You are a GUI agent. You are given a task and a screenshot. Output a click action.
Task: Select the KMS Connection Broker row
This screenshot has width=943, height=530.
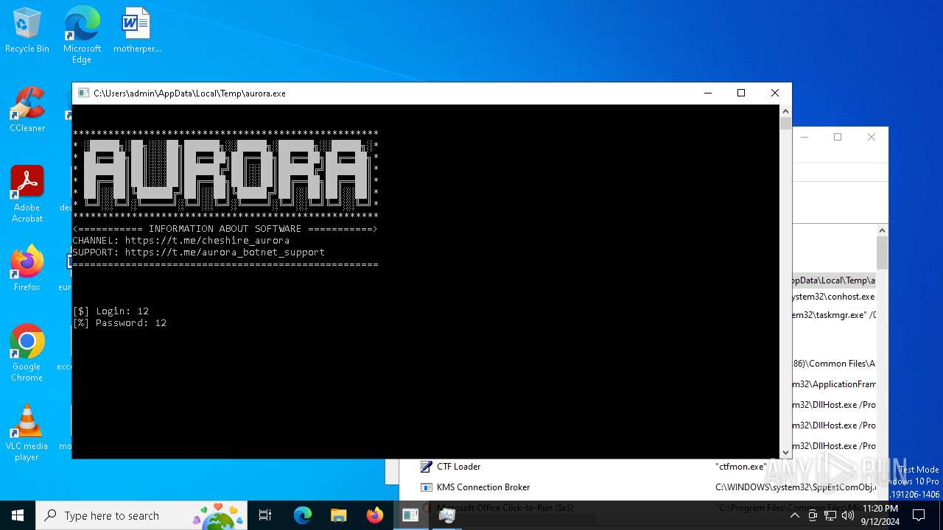[638, 487]
